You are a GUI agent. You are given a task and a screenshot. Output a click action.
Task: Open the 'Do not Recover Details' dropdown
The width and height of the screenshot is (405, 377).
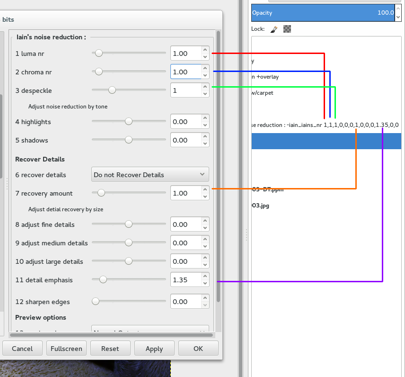coord(150,175)
